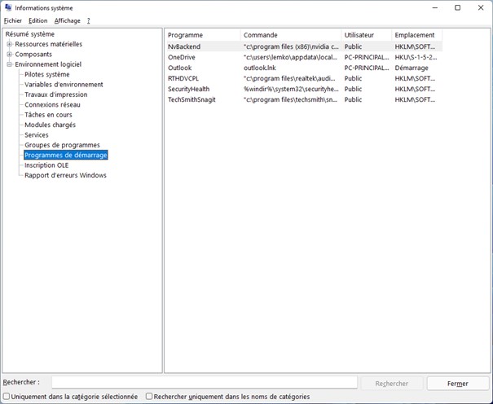Select Programmes de démarrage
The width and height of the screenshot is (493, 404).
[66, 155]
